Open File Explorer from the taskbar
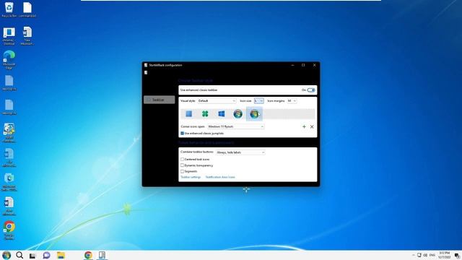Image resolution: width=462 pixels, height=260 pixels. click(61, 255)
